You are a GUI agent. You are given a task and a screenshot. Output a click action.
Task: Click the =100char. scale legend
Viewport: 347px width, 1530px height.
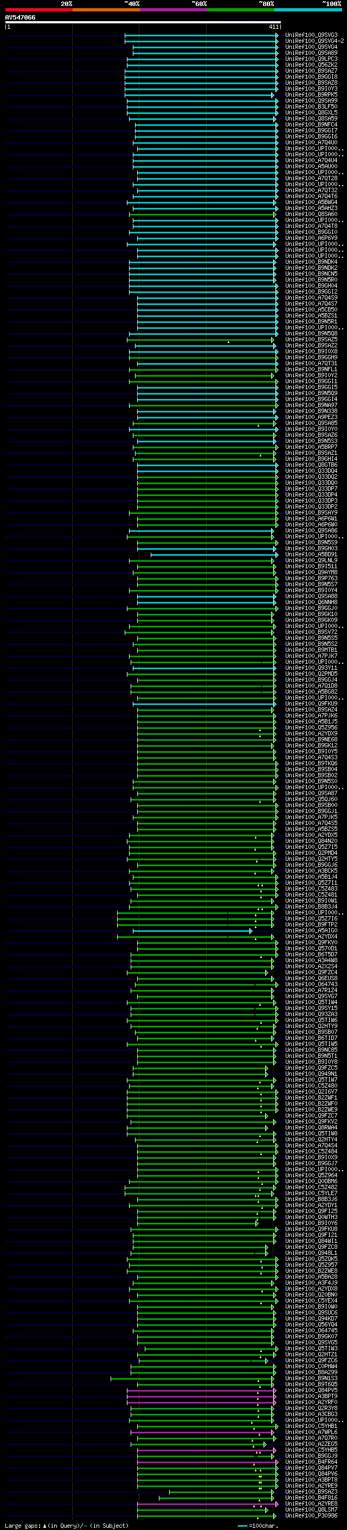pos(259,1525)
